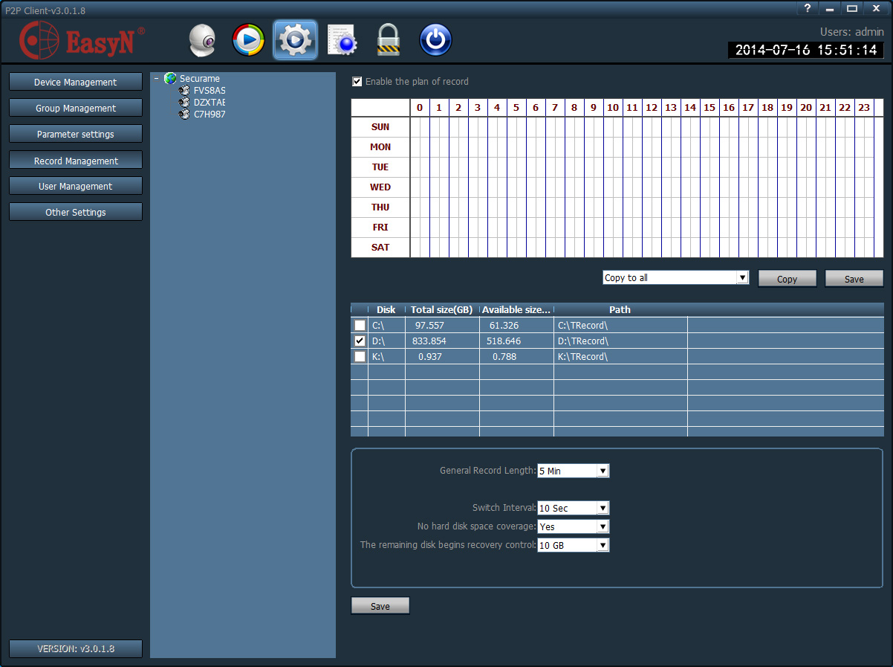Click the Users: admin label
This screenshot has width=893, height=667.
[x=851, y=32]
